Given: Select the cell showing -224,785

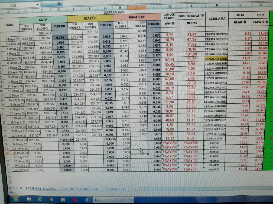Looking at the screenshot, I should click(x=110, y=139).
